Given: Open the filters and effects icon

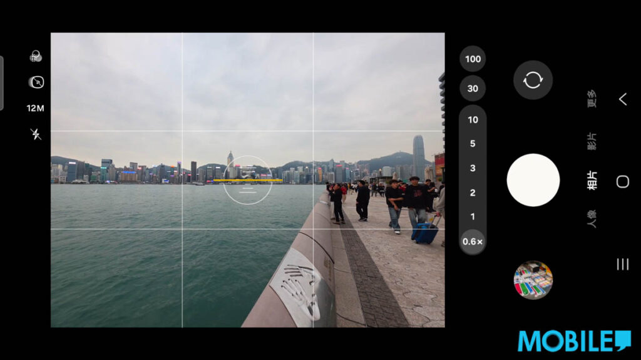Looking at the screenshot, I should tap(36, 56).
